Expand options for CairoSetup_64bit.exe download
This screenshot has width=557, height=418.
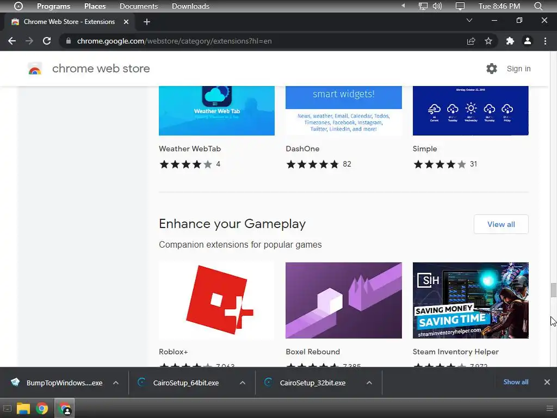243,383
